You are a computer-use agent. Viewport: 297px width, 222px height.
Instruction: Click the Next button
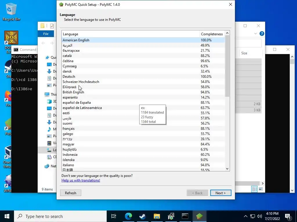pos(221,193)
